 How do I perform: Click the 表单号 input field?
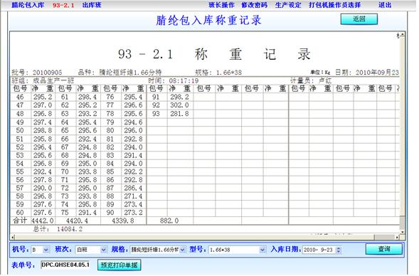65,265
